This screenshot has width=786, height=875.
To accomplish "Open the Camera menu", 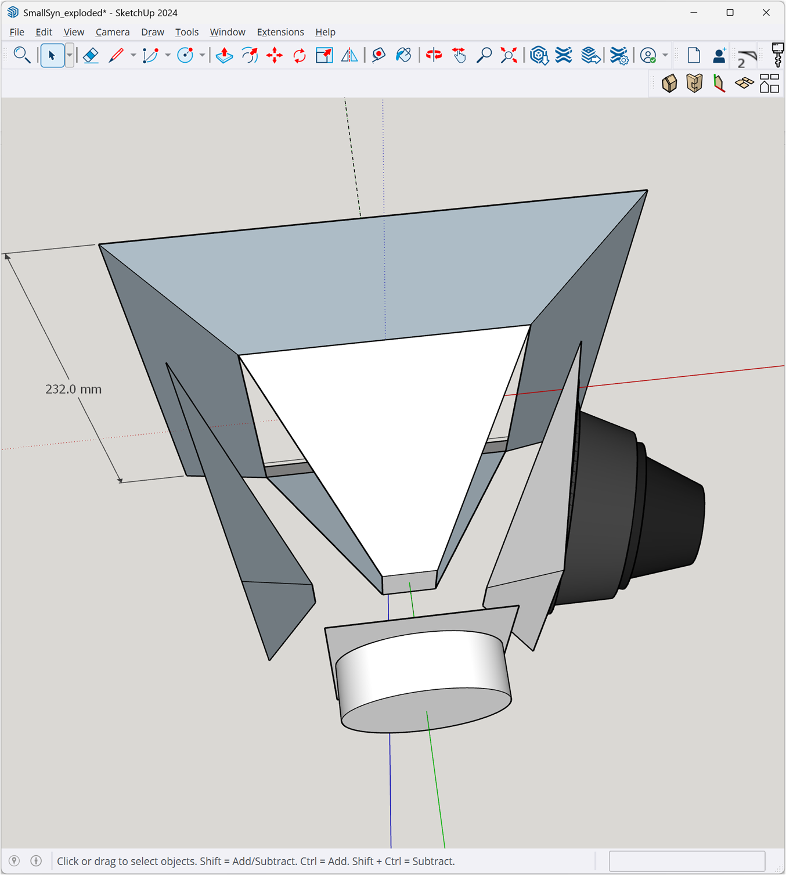I will [113, 32].
